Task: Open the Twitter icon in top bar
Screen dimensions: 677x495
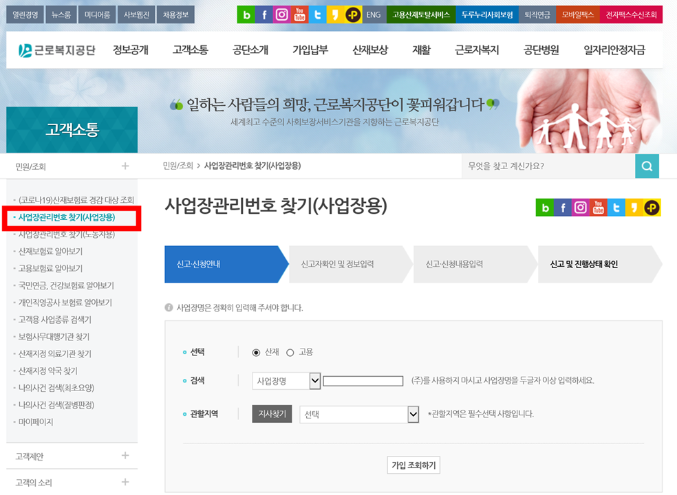Action: [x=317, y=14]
